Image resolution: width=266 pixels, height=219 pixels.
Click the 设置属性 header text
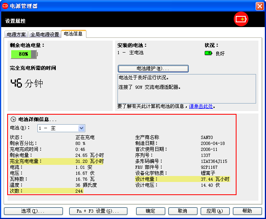pyautogui.click(x=16, y=21)
